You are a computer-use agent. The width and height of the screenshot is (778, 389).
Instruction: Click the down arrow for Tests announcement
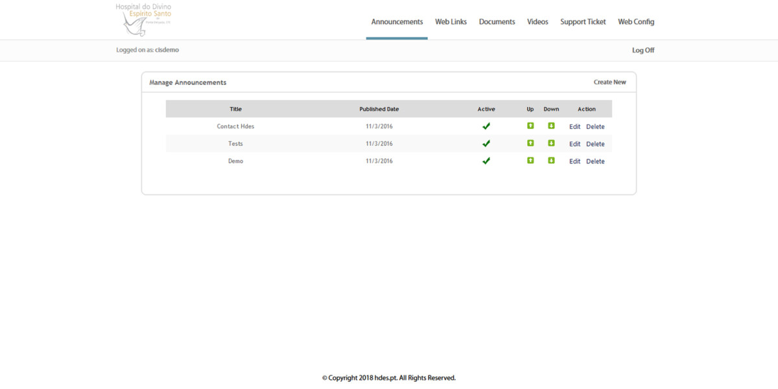click(x=551, y=143)
